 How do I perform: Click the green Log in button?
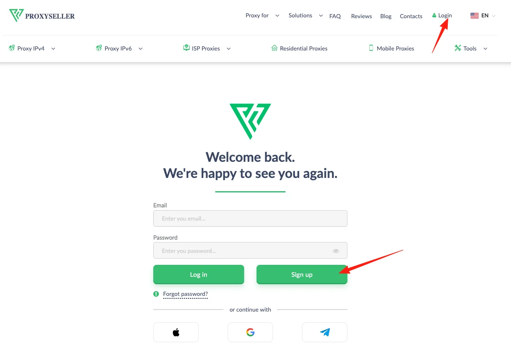tap(199, 274)
